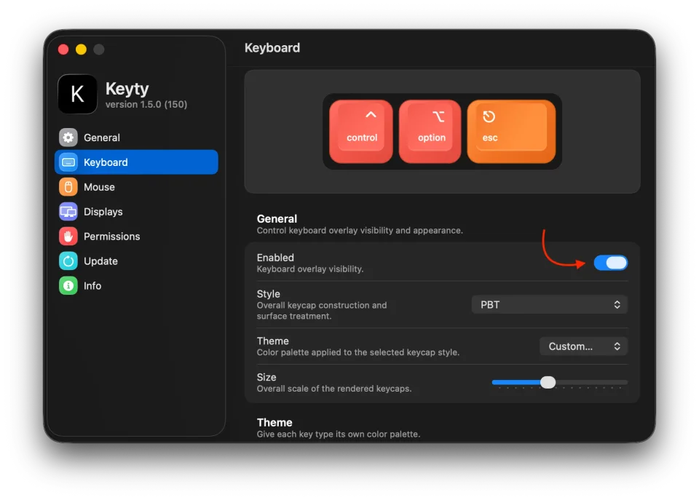Switch to Displays settings label

tap(103, 212)
